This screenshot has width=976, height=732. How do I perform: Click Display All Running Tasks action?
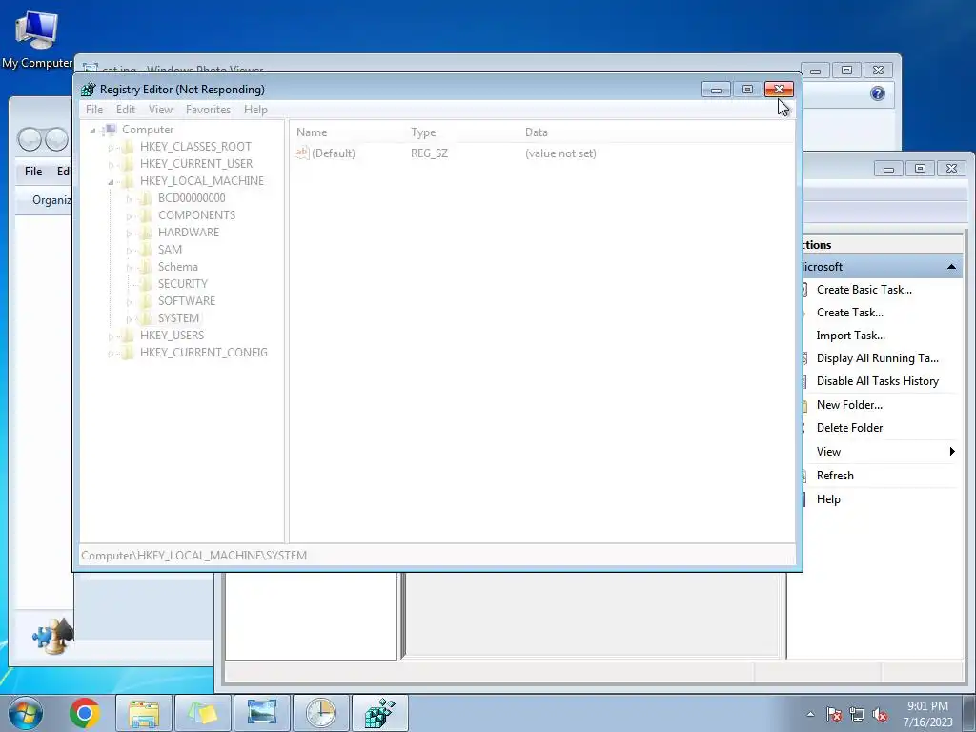pyautogui.click(x=877, y=358)
